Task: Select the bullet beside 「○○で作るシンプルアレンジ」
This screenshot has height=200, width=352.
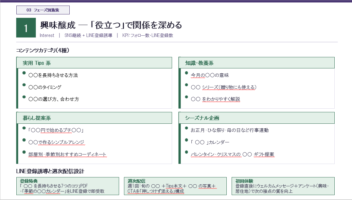Action: (24, 140)
